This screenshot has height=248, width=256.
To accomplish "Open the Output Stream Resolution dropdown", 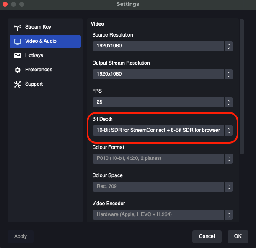I will (163, 74).
